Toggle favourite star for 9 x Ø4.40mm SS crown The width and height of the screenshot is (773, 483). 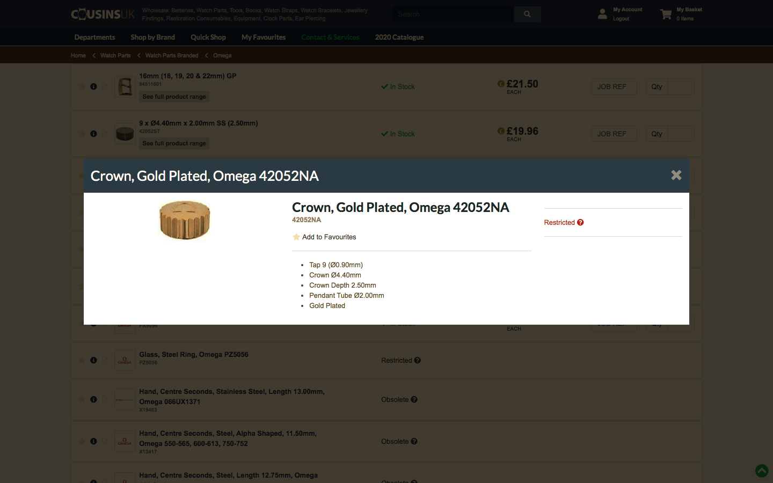click(82, 134)
